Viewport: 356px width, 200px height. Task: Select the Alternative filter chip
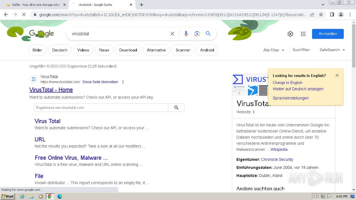pos(156,50)
